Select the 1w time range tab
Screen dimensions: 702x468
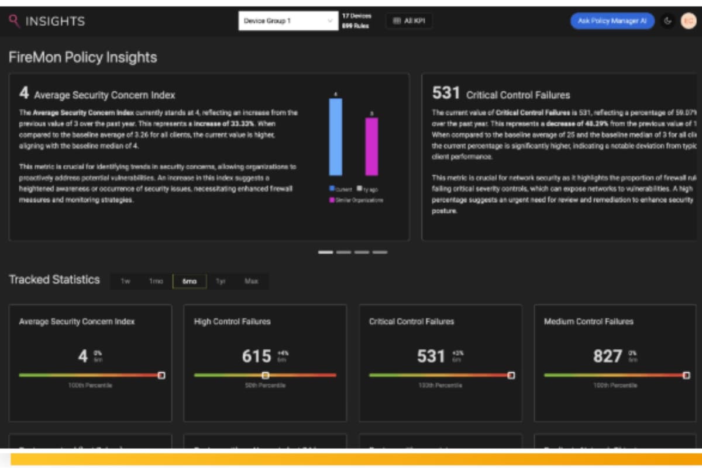(125, 281)
